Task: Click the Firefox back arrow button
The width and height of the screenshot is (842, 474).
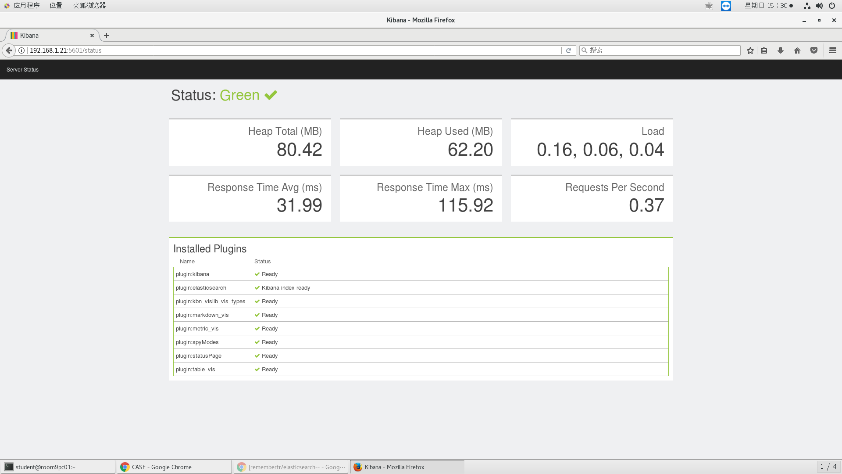Action: click(9, 50)
